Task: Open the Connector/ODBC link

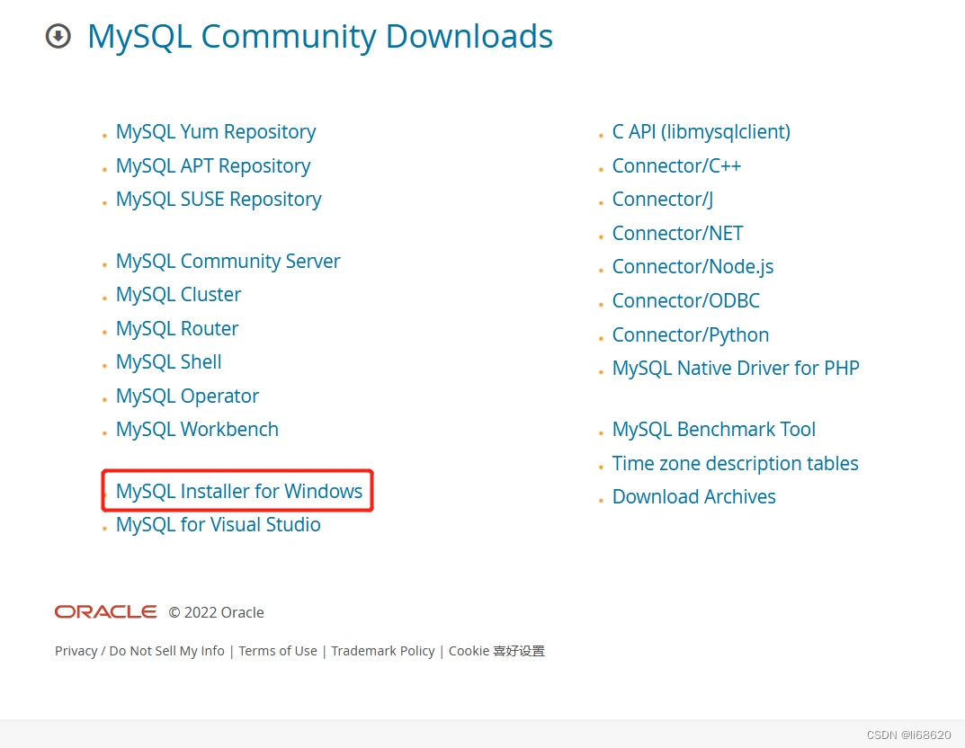Action: (685, 301)
